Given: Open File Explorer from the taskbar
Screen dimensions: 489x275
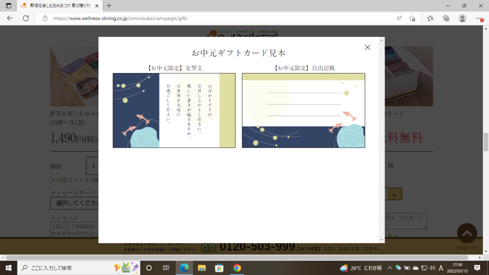Looking at the screenshot, I should click(202, 268).
